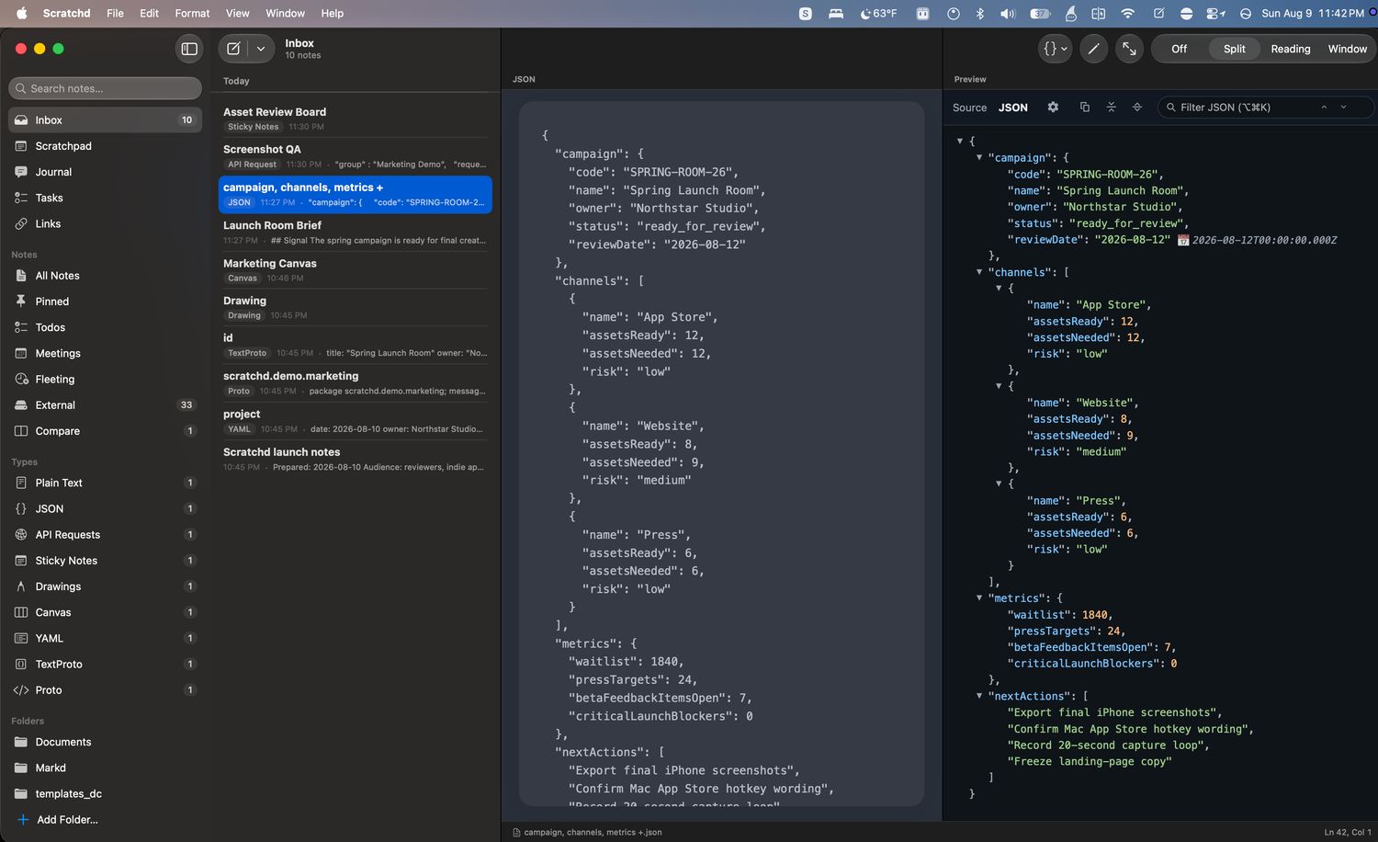Go to next filter match arrow
Image resolution: width=1378 pixels, height=842 pixels.
(x=1343, y=108)
